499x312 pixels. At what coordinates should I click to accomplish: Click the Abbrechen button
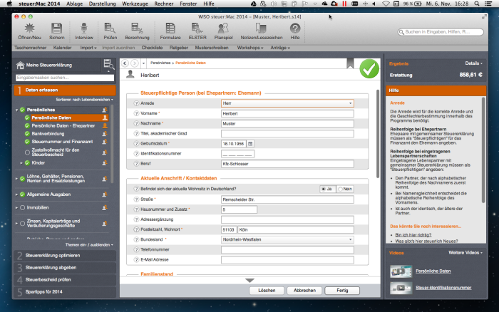[304, 291]
